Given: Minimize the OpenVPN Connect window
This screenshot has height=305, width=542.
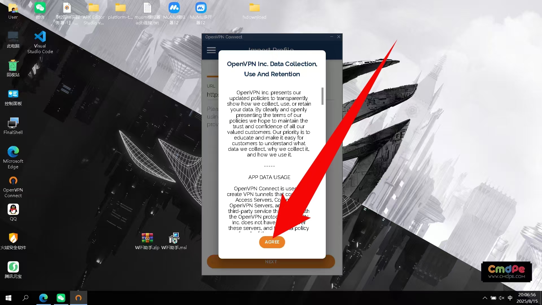Looking at the screenshot, I should tap(332, 37).
